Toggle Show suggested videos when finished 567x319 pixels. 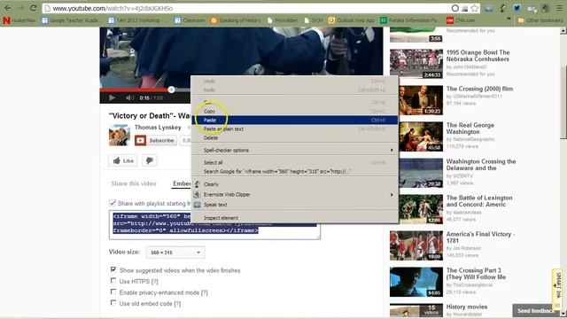[x=113, y=269]
